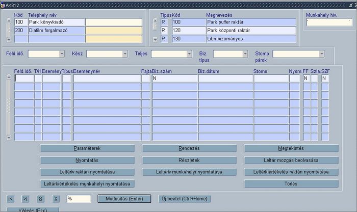Expand the Teljes dropdown

point(189,54)
